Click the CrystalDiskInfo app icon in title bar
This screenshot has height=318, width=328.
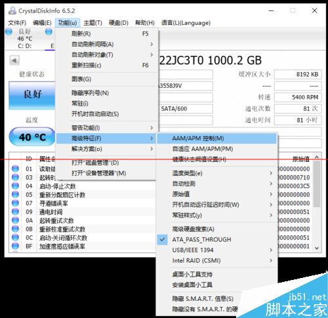pyautogui.click(x=12, y=10)
